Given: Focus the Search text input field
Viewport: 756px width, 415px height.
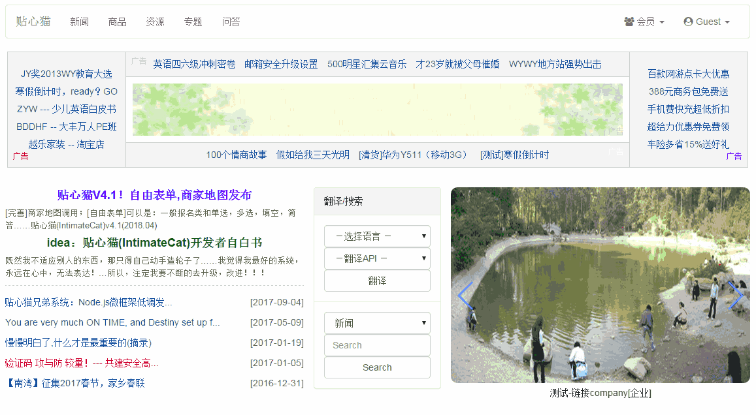Looking at the screenshot, I should (377, 345).
